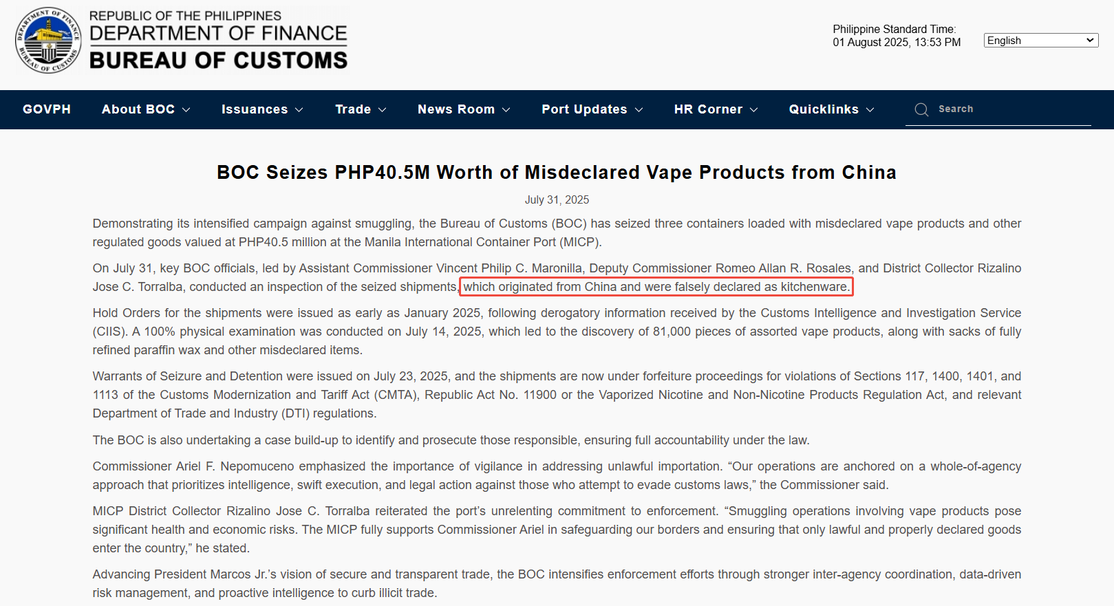This screenshot has height=606, width=1114.
Task: Expand the Issuances menu chevron
Action: pyautogui.click(x=299, y=110)
